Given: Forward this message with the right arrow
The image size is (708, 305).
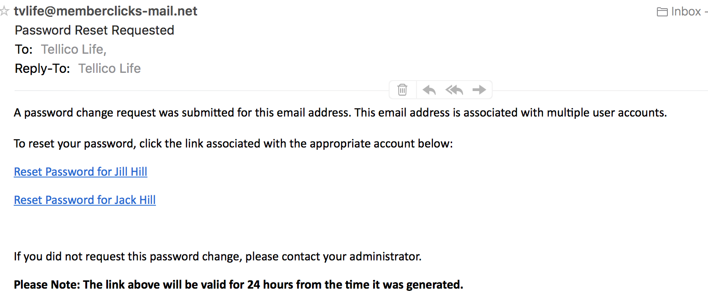Looking at the screenshot, I should [479, 90].
